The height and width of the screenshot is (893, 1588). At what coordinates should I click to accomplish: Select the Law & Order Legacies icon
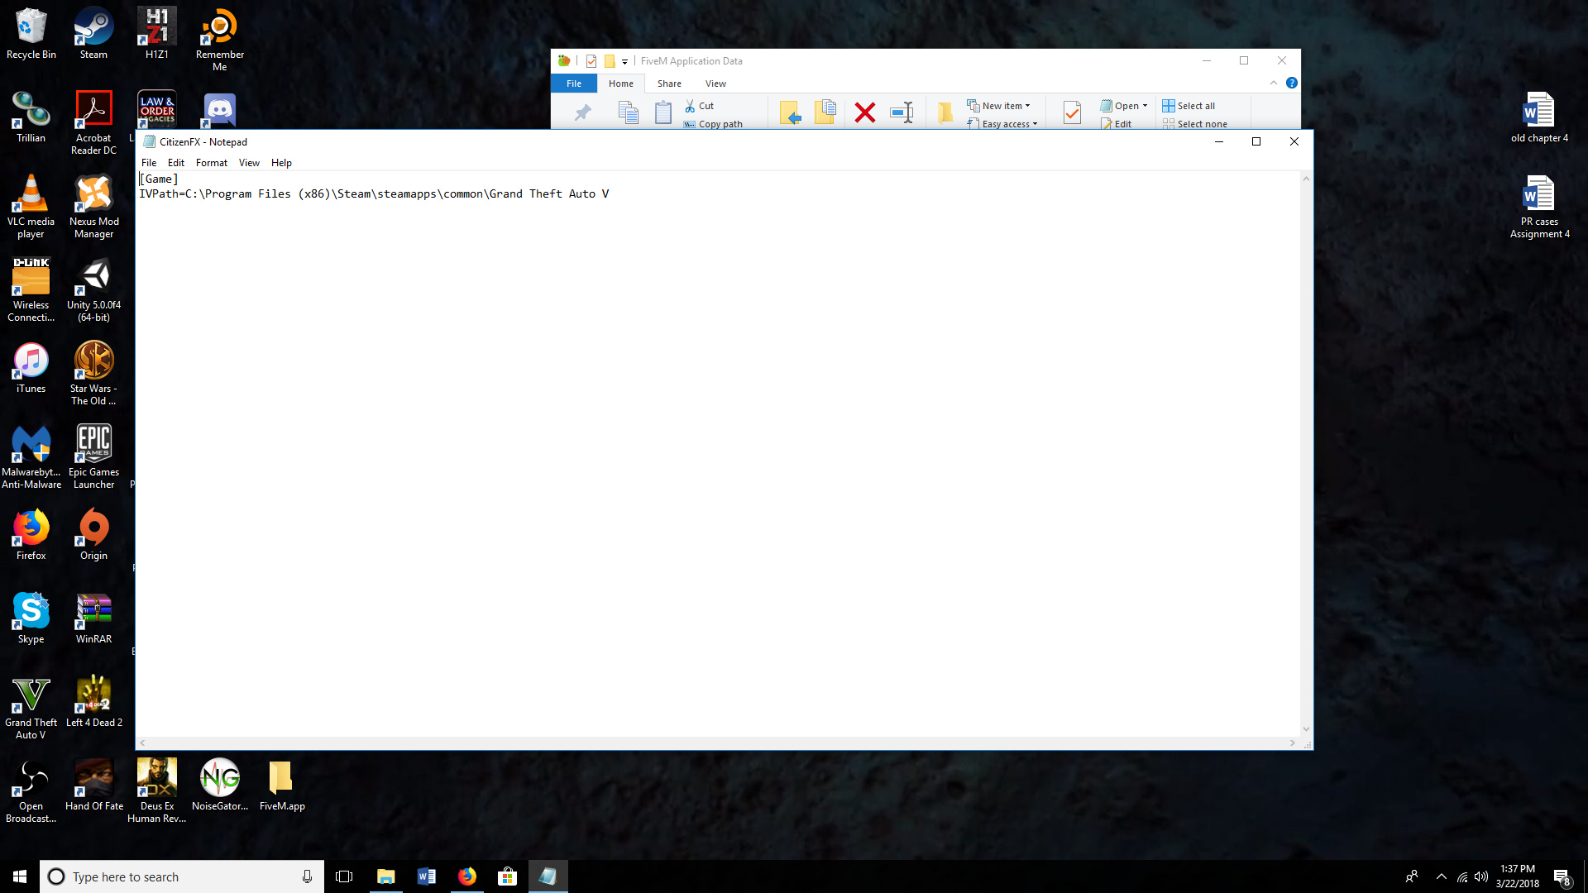pyautogui.click(x=156, y=108)
